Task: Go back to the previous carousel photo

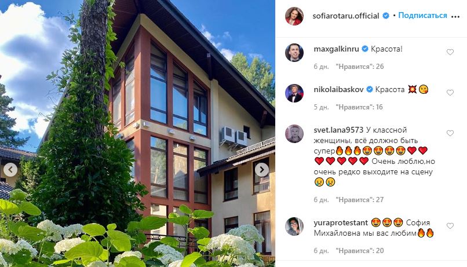Action: pyautogui.click(x=10, y=170)
